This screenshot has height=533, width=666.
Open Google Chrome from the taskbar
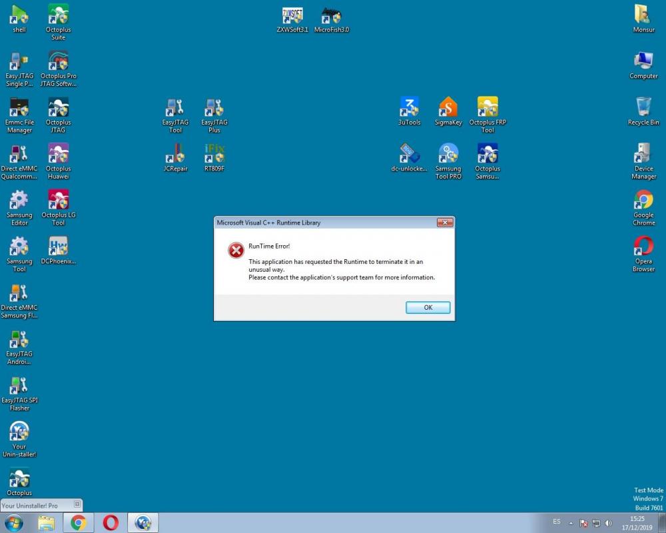pos(79,523)
